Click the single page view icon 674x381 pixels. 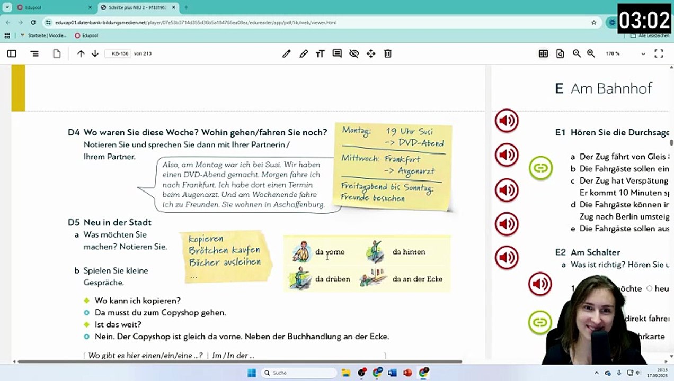[x=57, y=53]
